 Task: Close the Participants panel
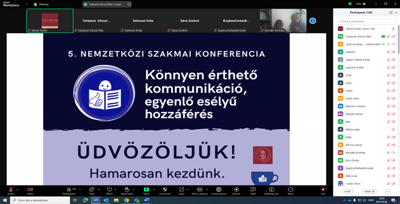coord(396,12)
